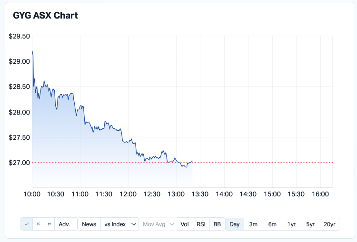The image size is (357, 242).
Task: Show the 20yr chart range
Action: (x=329, y=224)
